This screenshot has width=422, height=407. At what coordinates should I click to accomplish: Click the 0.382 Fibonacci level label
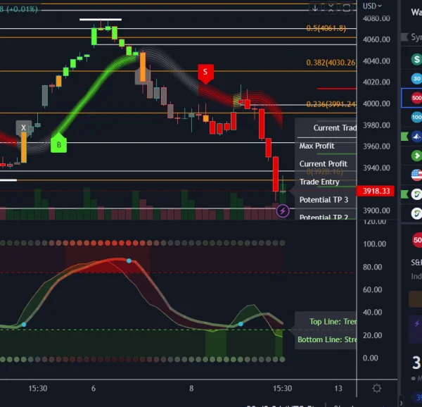[x=331, y=63]
